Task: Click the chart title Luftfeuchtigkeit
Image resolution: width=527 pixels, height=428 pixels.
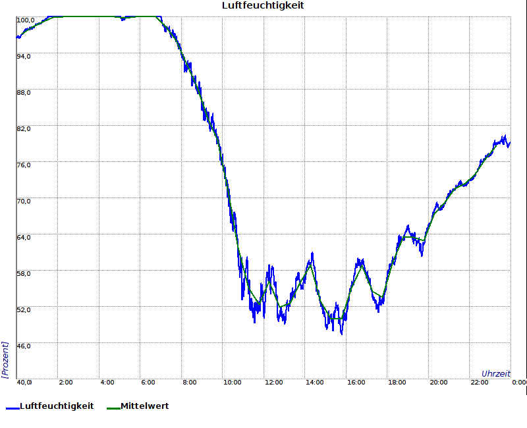Action: tap(263, 5)
